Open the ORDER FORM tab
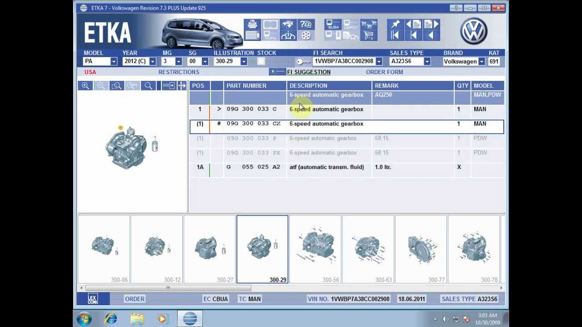Image resolution: width=582 pixels, height=327 pixels. [x=384, y=72]
